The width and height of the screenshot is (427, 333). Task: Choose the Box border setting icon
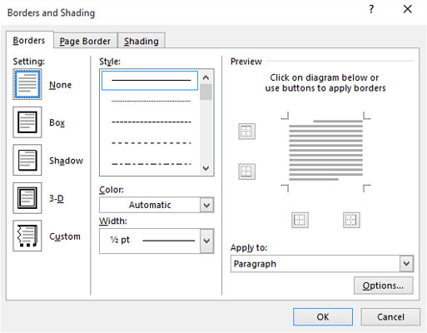tap(27, 122)
